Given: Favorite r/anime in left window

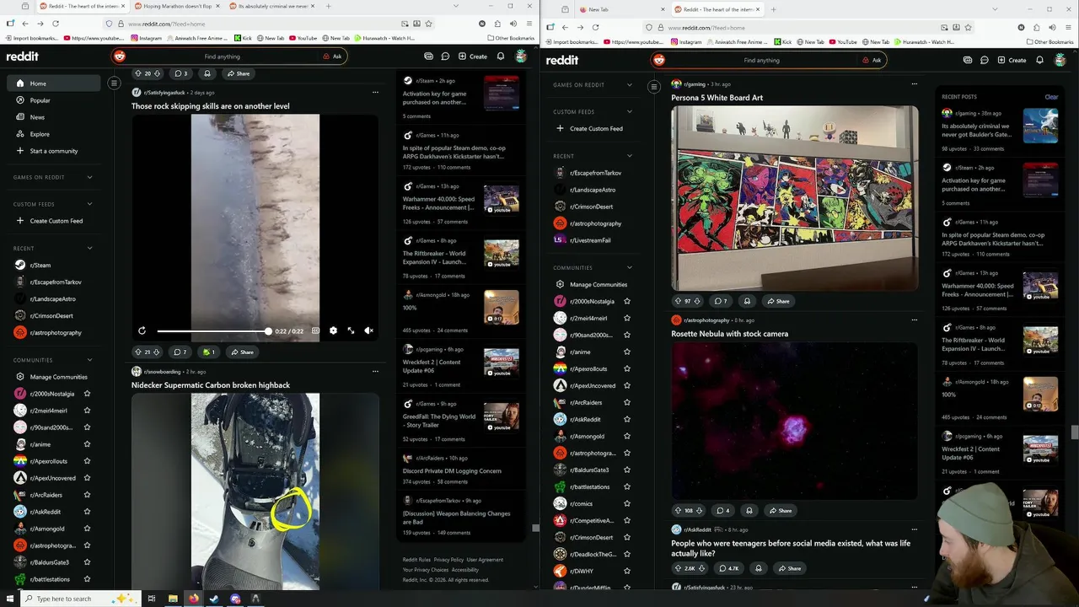Looking at the screenshot, I should pos(87,444).
